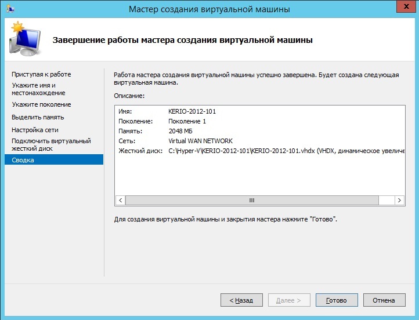Click the greyed-out 'Далее >' button
419x320 pixels.
289,300
